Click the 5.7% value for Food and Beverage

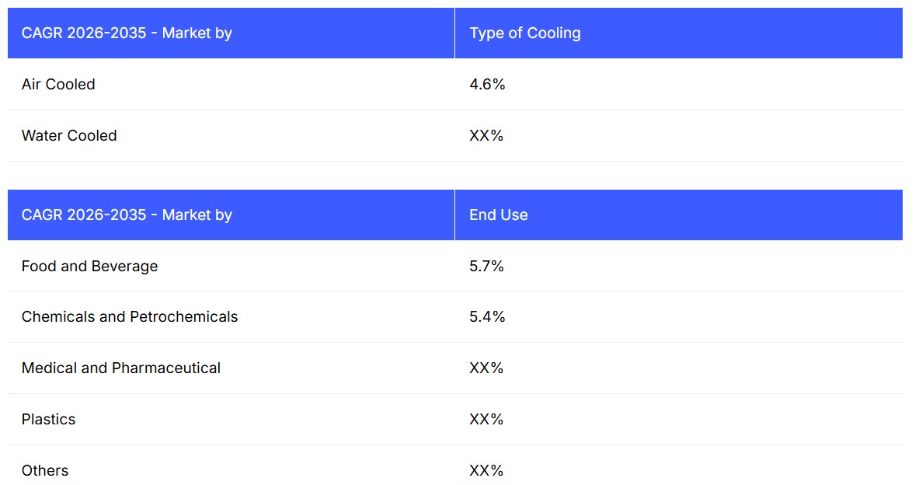tap(486, 267)
